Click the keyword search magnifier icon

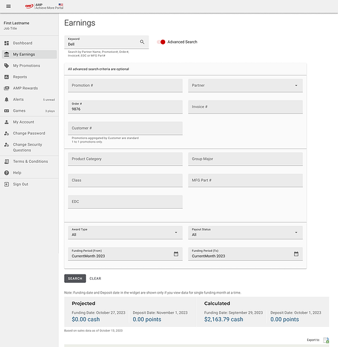point(142,42)
